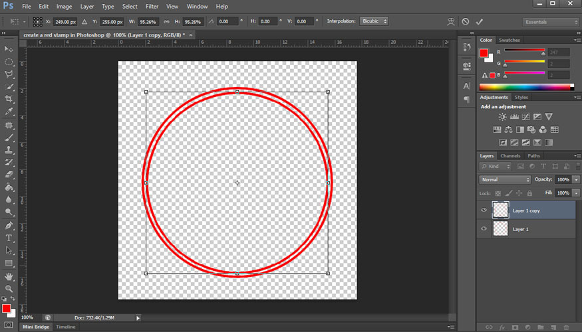Open the Normal blend mode dropdown
This screenshot has width=582, height=332.
506,180
